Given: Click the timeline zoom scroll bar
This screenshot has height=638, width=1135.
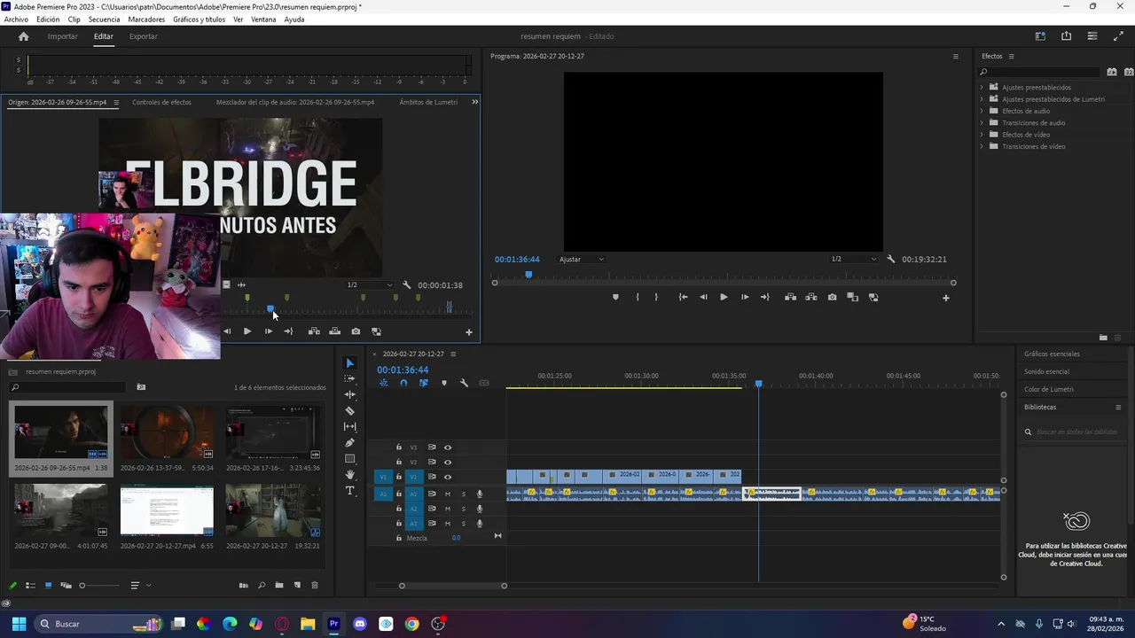Looking at the screenshot, I should pos(453,586).
